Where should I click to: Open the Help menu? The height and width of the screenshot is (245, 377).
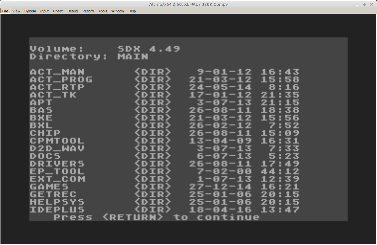132,11
